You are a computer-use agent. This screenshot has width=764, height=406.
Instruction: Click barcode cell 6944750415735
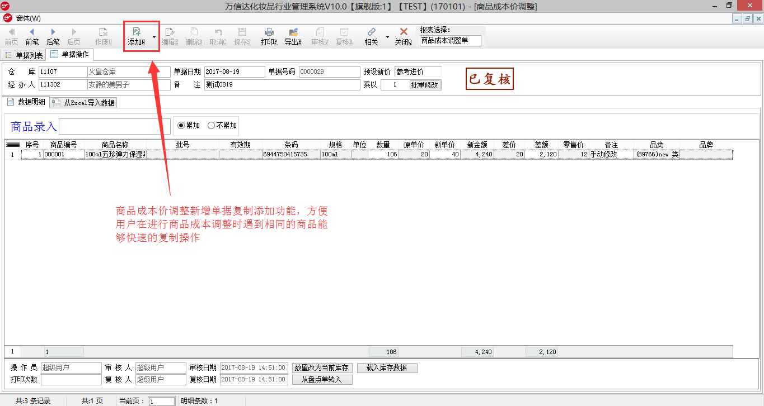[x=291, y=155]
